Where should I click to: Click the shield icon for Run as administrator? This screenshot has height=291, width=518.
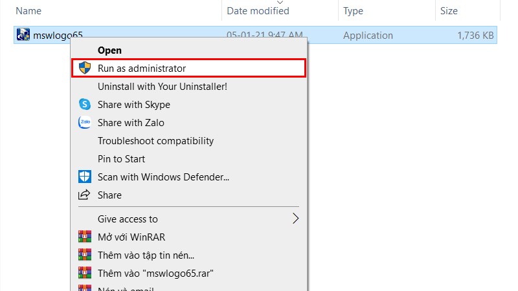[84, 68]
